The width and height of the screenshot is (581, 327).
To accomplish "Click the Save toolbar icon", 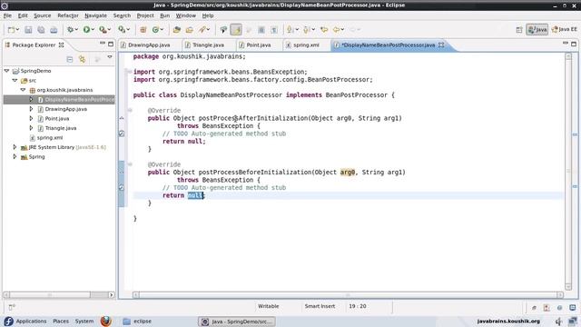I will point(28,30).
